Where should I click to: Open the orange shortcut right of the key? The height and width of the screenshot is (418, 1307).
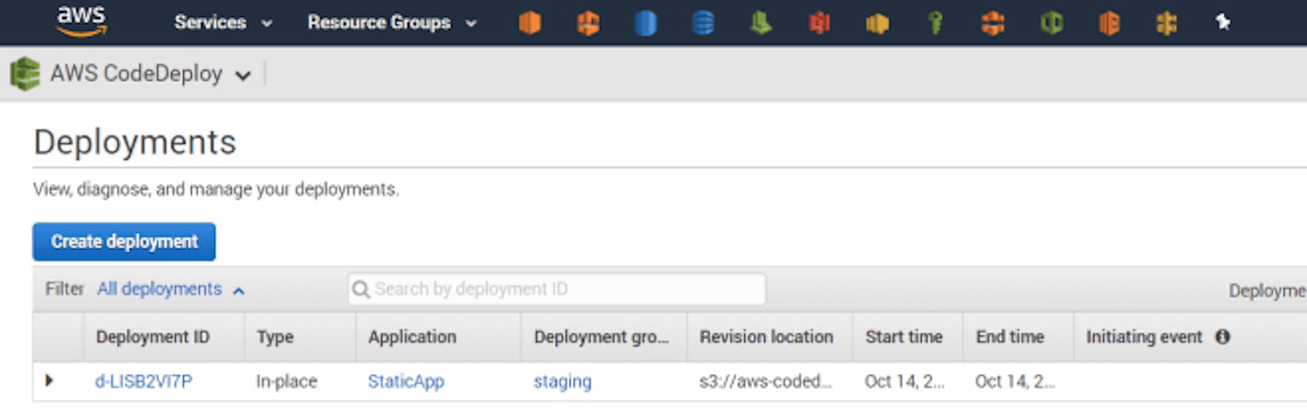tap(993, 23)
